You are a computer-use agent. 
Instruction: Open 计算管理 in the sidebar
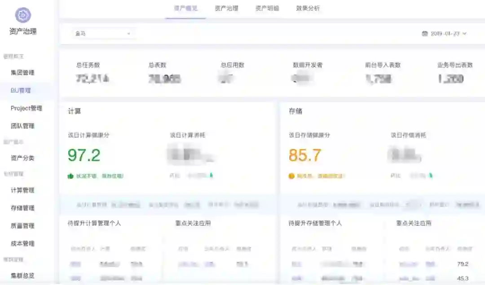tap(22, 190)
